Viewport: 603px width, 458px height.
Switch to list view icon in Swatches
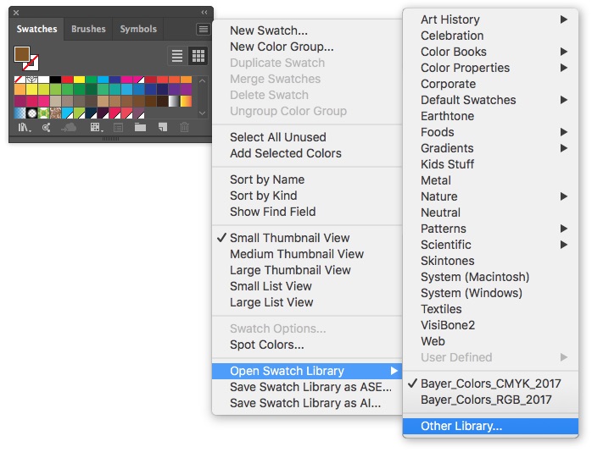(x=178, y=56)
